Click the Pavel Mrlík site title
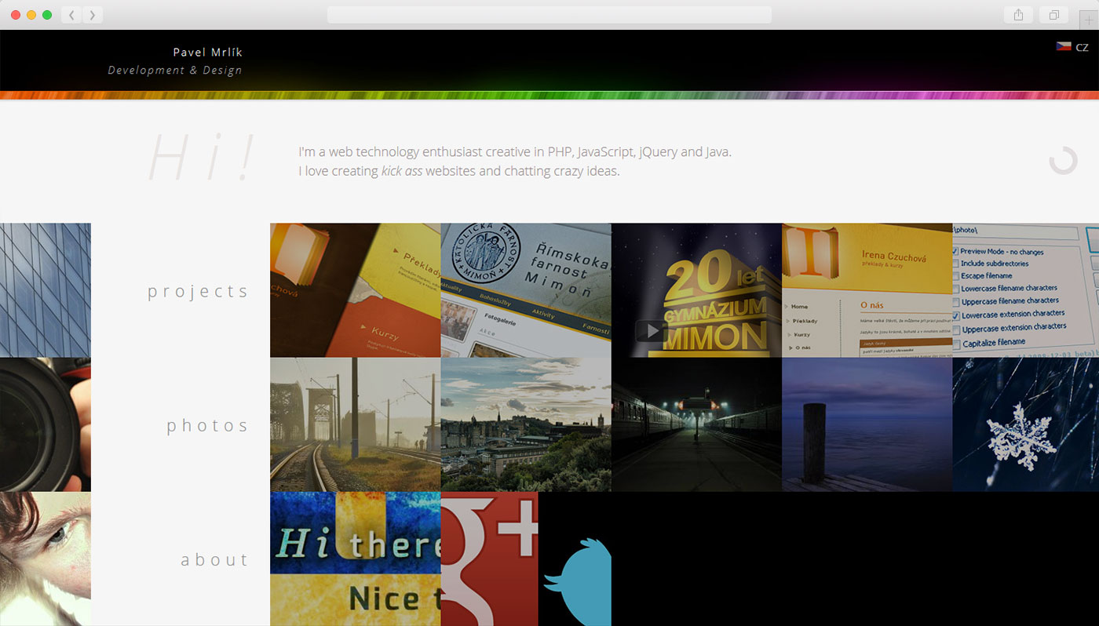 207,53
